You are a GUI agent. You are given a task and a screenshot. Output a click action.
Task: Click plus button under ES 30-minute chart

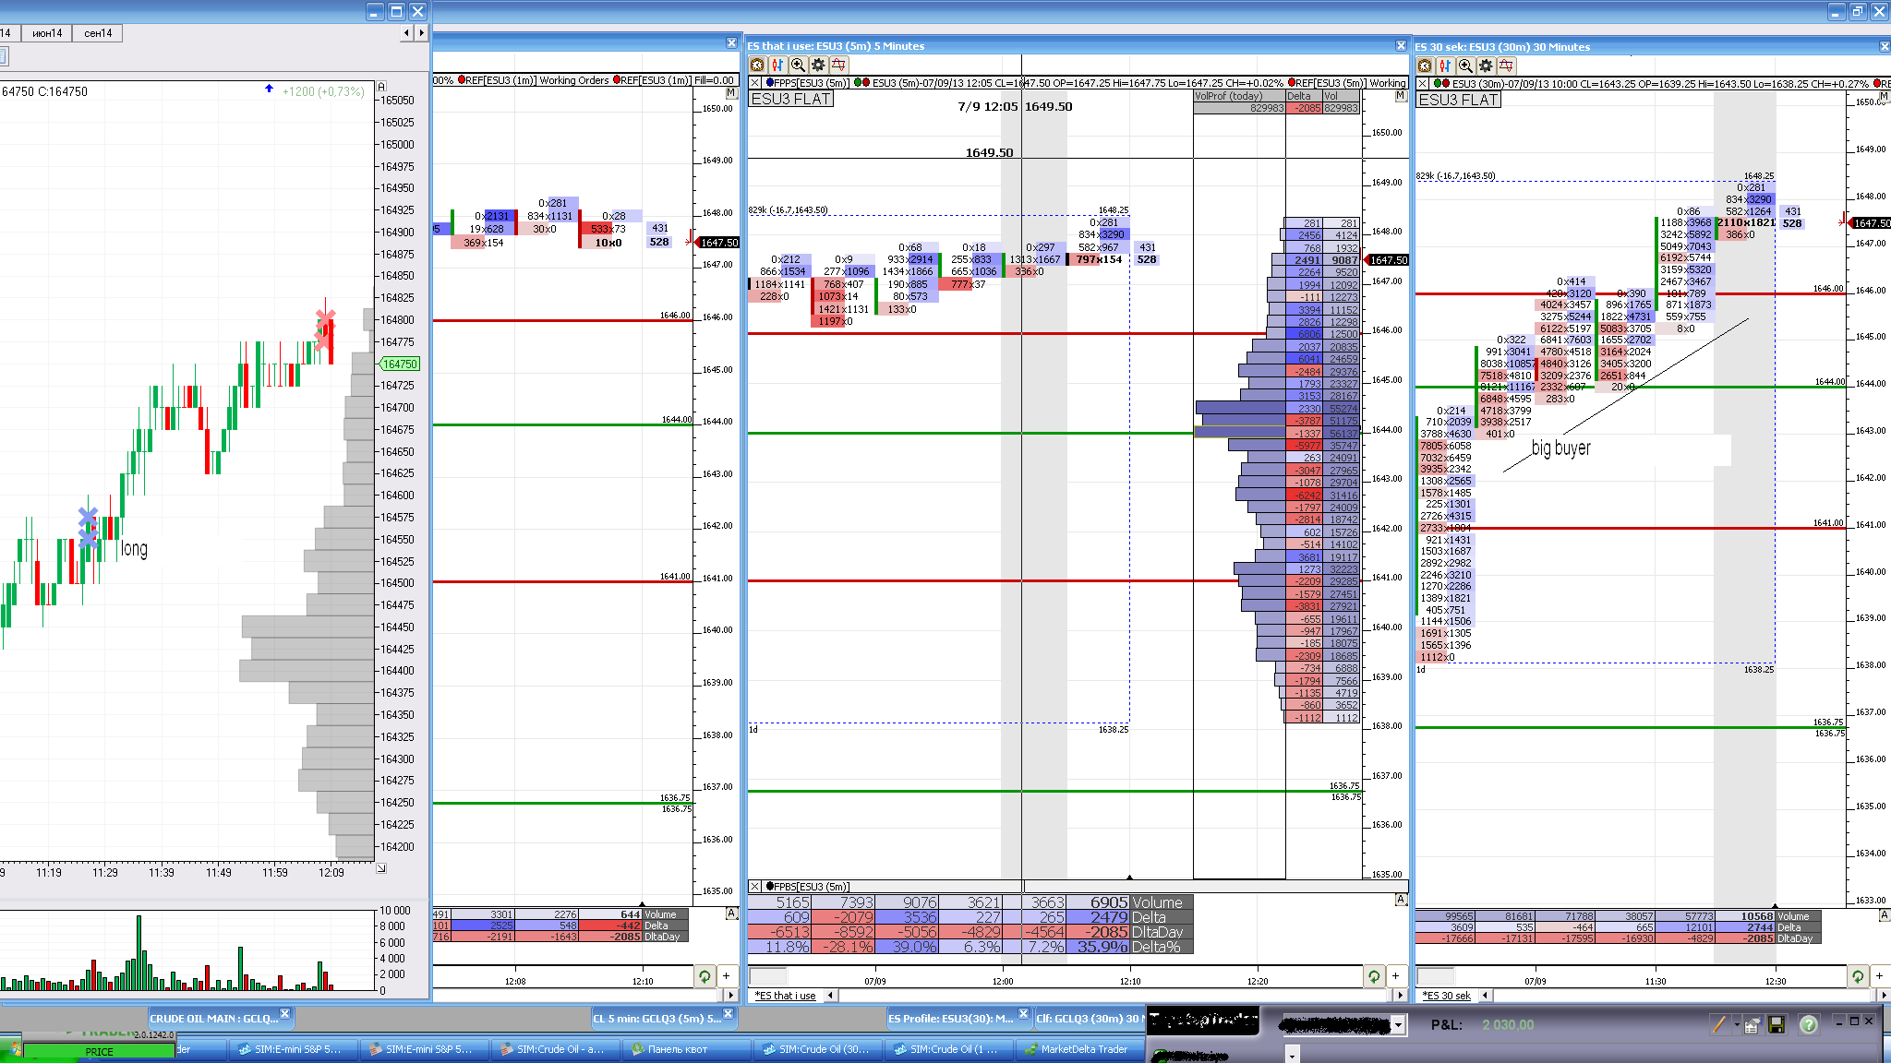1880,975
